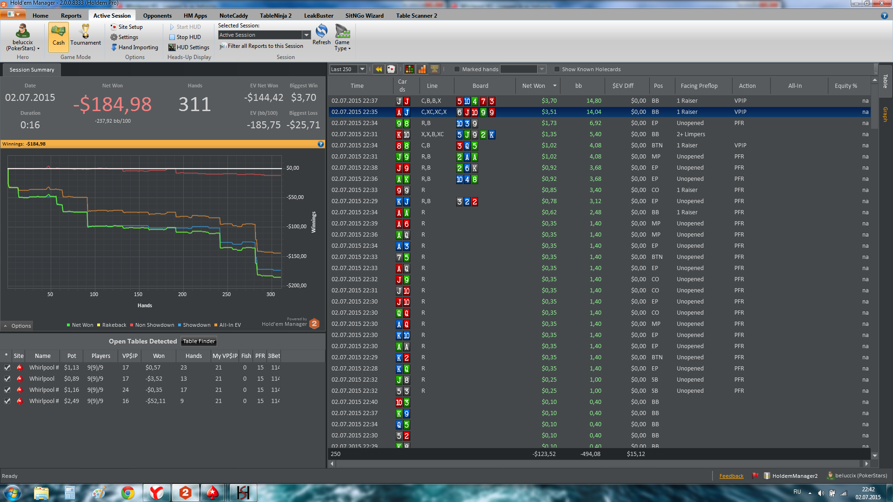
Task: Click the top-right blue help icon
Action: pos(884,16)
